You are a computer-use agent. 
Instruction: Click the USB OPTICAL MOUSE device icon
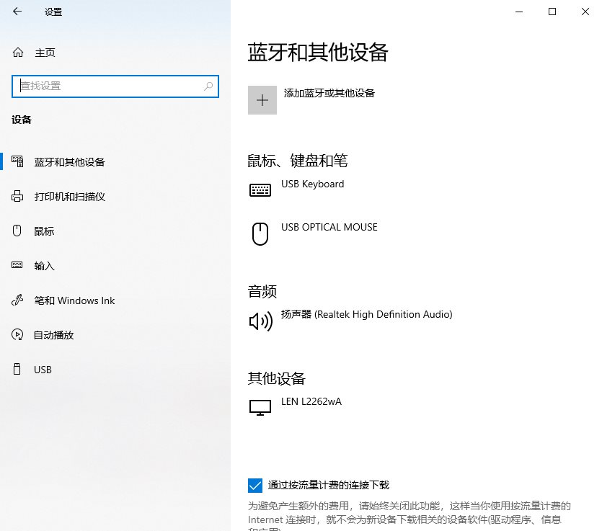[260, 233]
